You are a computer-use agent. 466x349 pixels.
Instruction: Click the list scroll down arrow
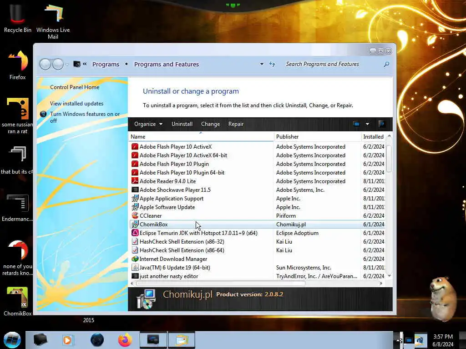[389, 276]
